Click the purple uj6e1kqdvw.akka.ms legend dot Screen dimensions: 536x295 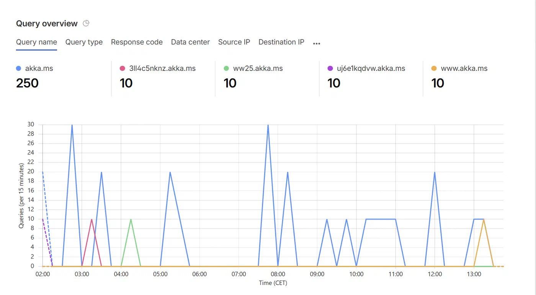(330, 69)
